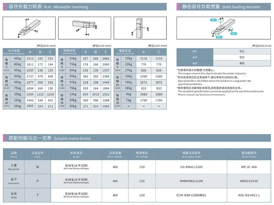Click the horizontal installation actuator diagram
Screen dimensions: 274x205
[x=29, y=28]
